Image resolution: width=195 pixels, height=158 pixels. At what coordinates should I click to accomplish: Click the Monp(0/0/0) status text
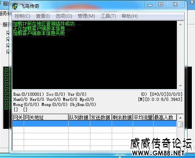(54, 104)
